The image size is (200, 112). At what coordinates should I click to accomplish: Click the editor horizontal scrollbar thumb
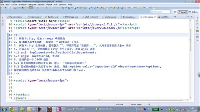coord(99,100)
